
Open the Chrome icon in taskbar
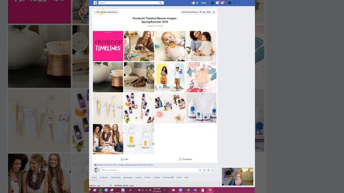(x=210, y=190)
